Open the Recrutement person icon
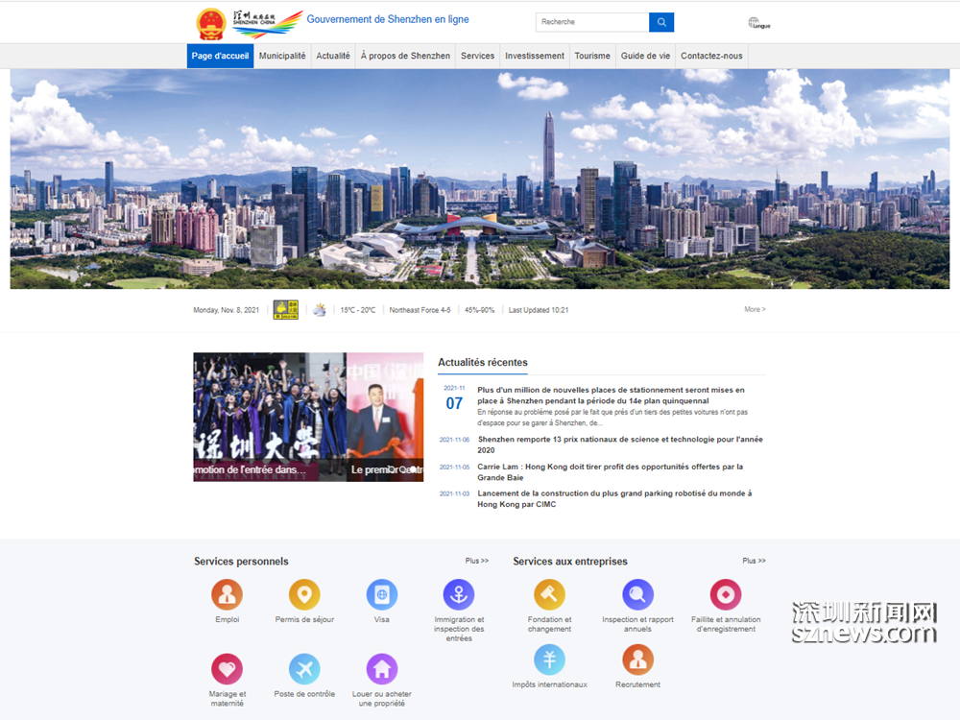 tap(638, 660)
